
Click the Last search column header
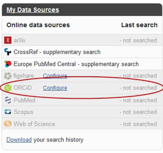[139, 25]
